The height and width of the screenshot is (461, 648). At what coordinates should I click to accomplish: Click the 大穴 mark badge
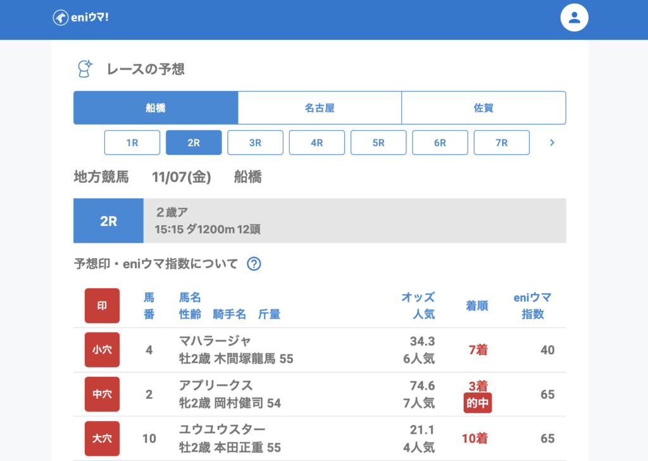[102, 438]
